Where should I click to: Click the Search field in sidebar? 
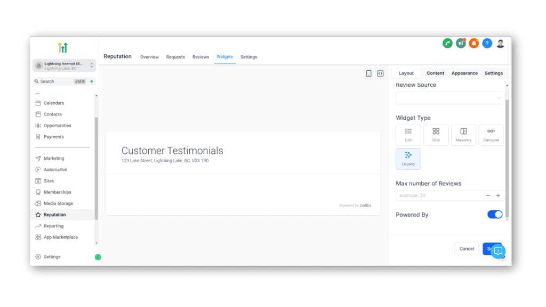[x=59, y=81]
